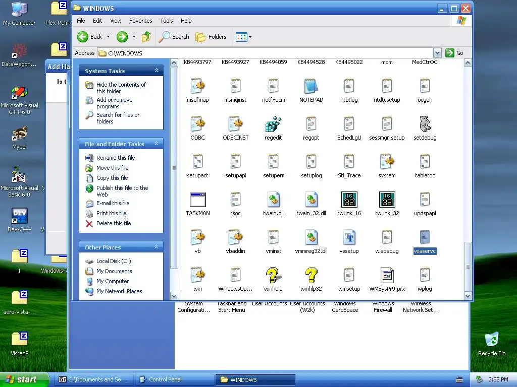
Task: Click the Forward arrow toolbar button
Action: coord(122,37)
